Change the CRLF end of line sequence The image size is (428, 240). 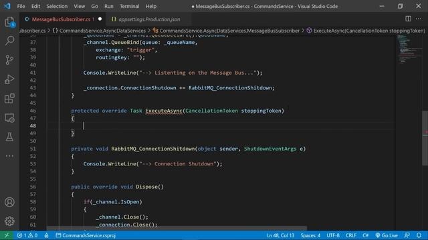pos(350,235)
